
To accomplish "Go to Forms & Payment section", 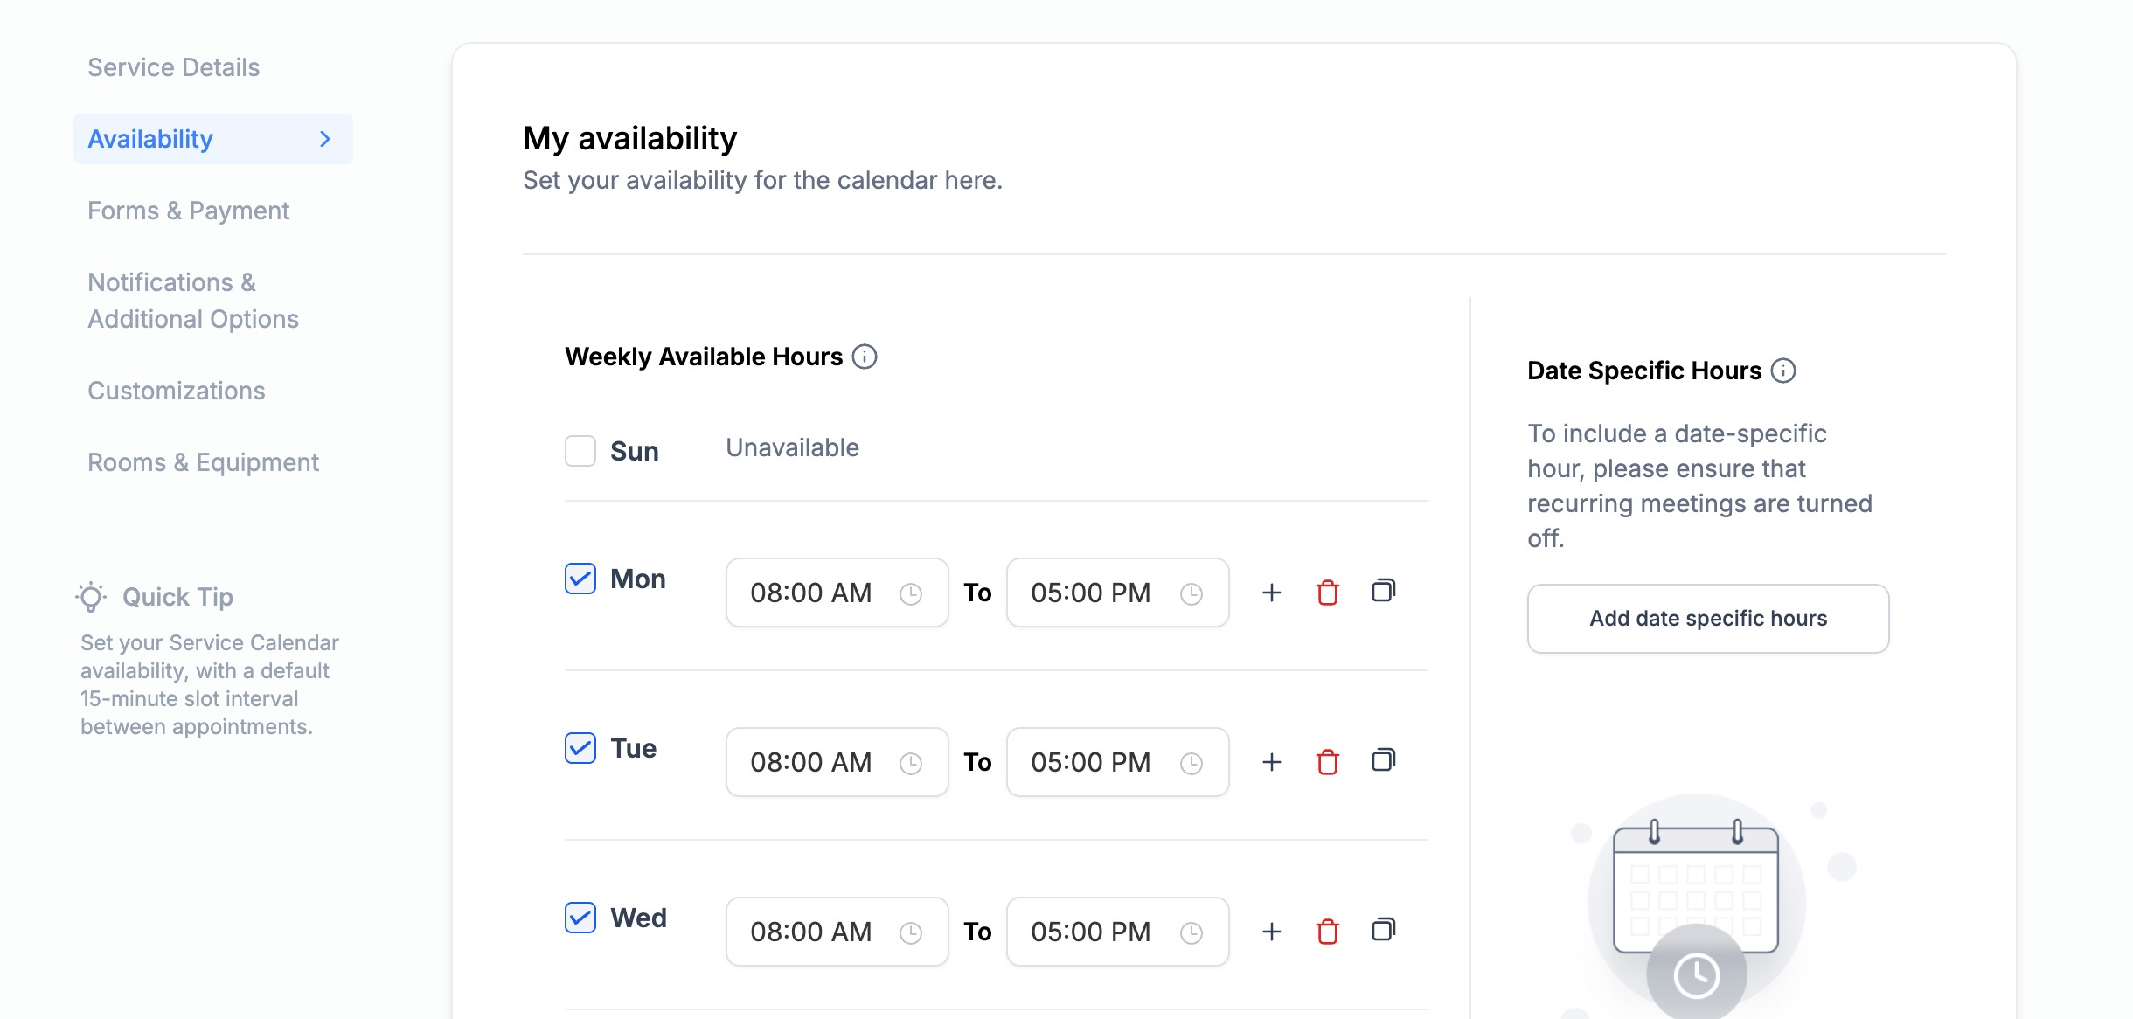I will pyautogui.click(x=188, y=211).
